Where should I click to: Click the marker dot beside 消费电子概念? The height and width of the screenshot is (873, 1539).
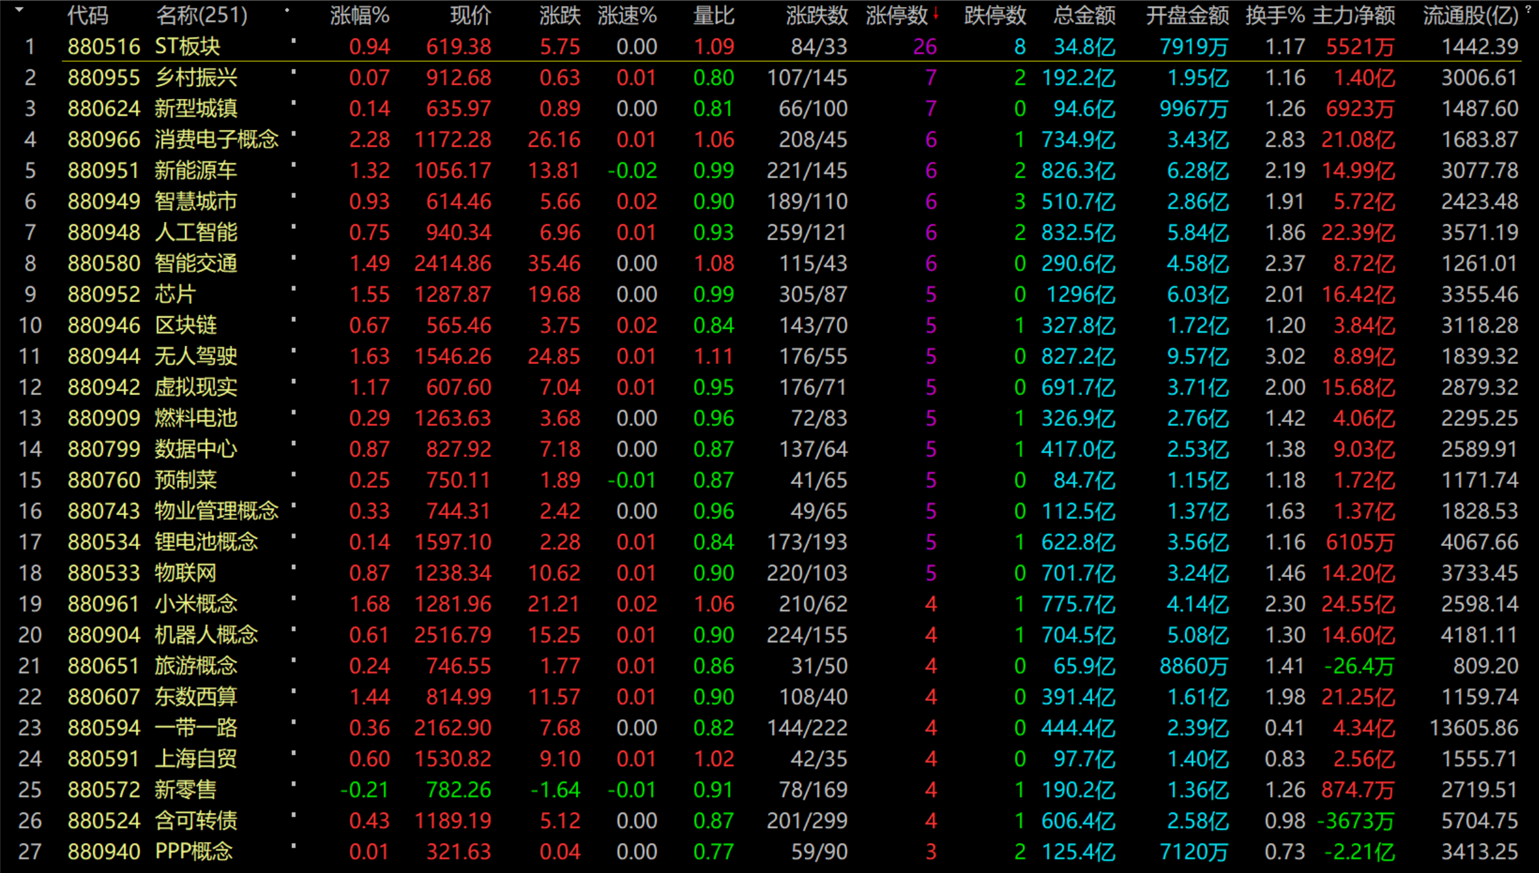click(293, 134)
